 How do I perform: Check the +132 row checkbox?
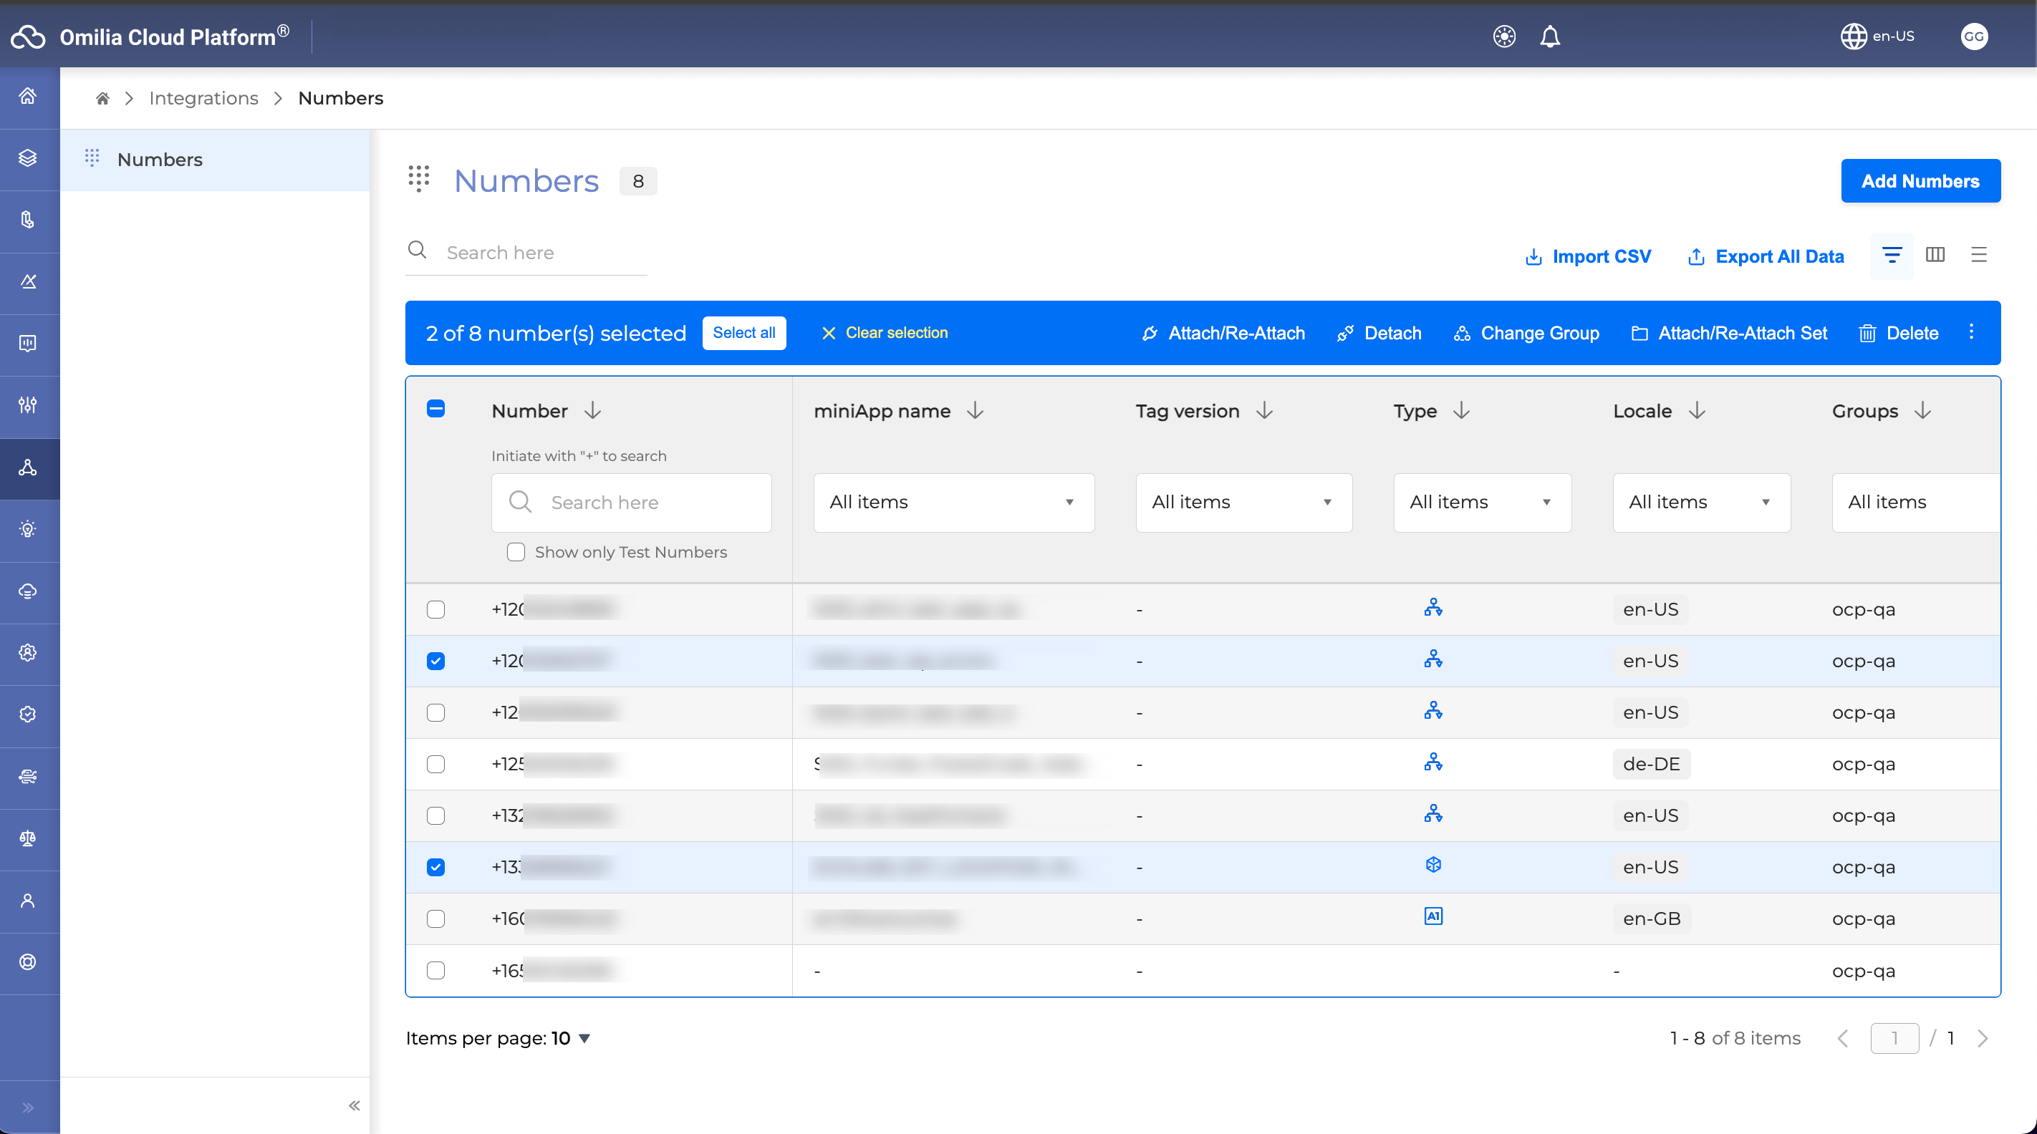click(x=435, y=815)
